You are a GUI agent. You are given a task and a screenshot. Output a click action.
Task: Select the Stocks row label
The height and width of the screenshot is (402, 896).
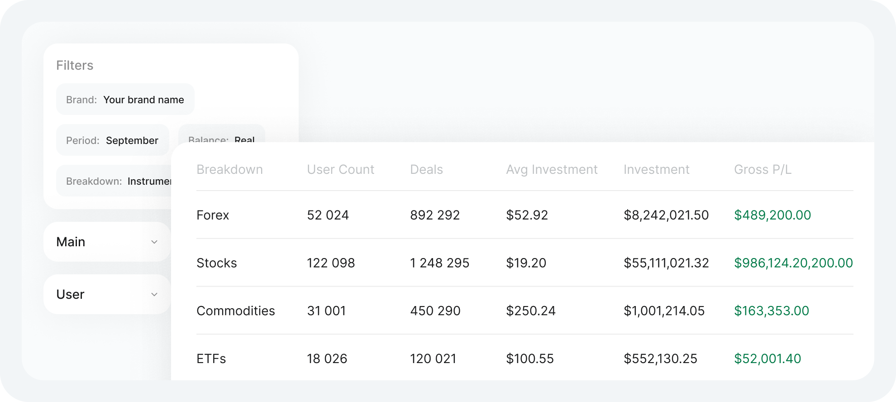217,263
